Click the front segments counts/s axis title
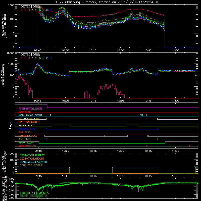Viewport: 201px width, 201px height. tap(4, 26)
